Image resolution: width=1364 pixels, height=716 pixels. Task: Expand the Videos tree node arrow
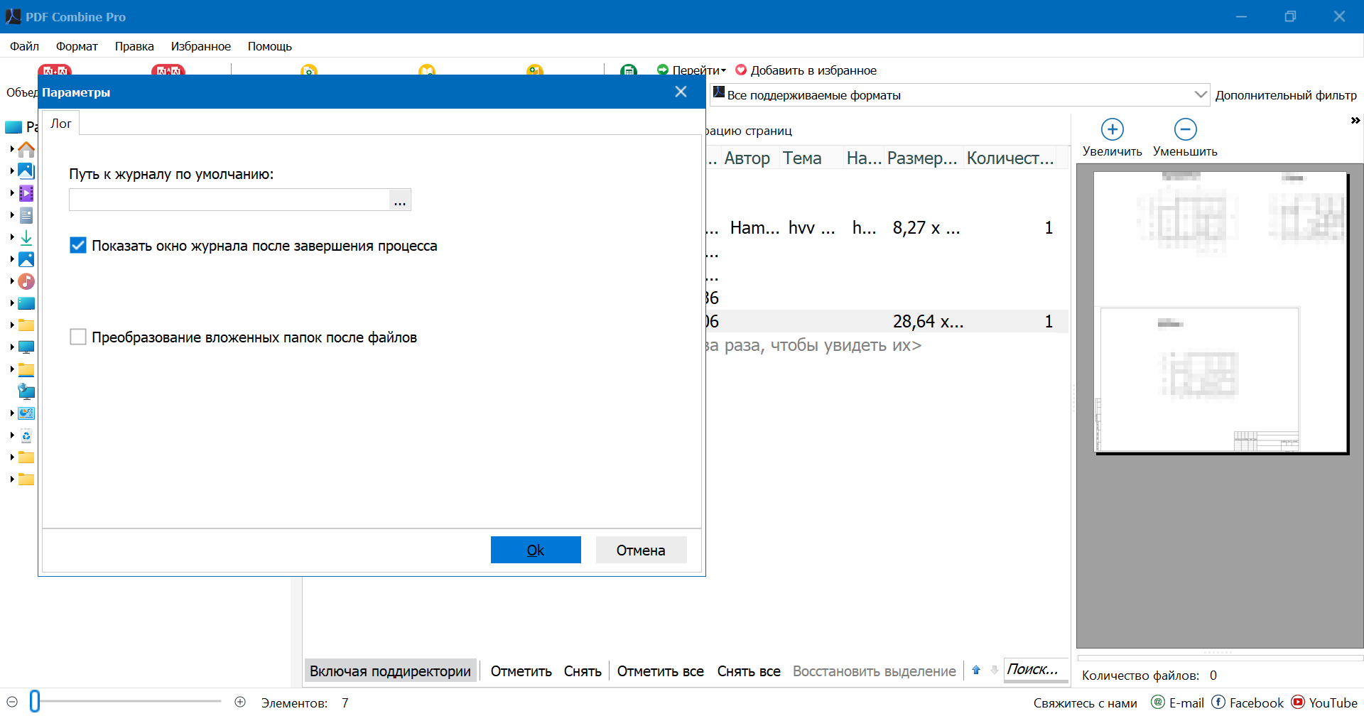point(12,193)
